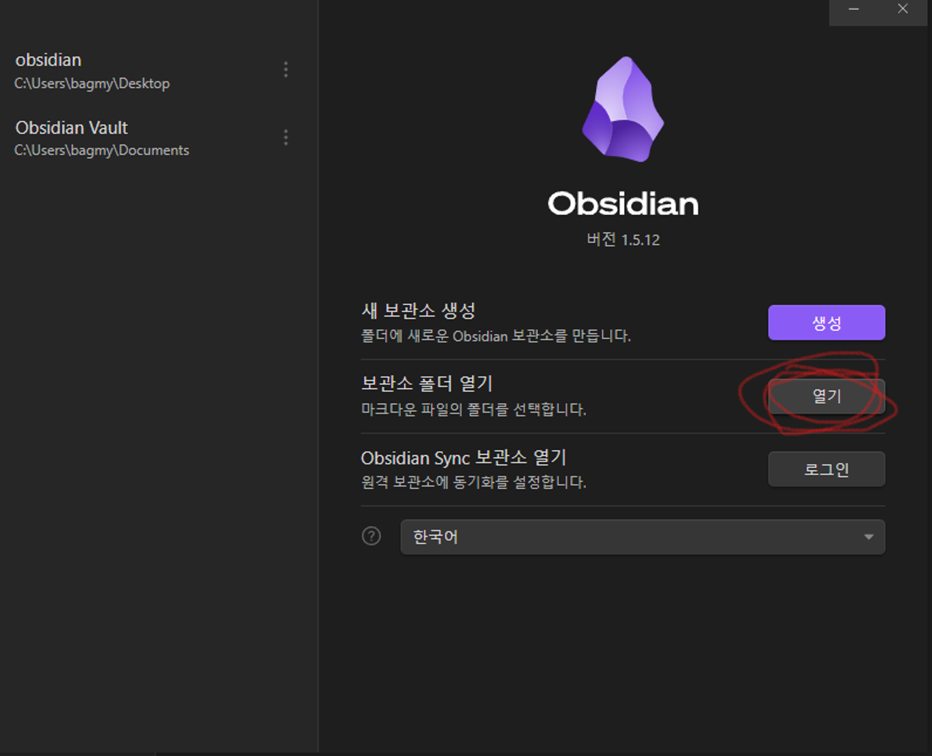The image size is (932, 756).
Task: Click the help question mark icon
Action: click(371, 536)
